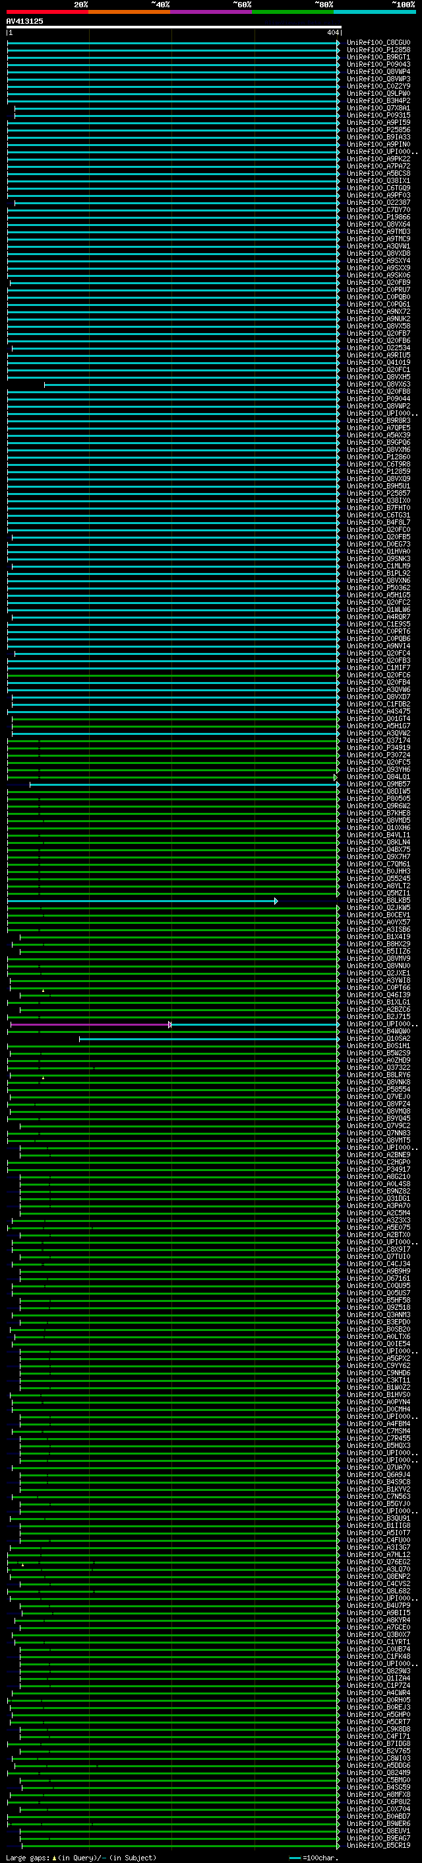Click the UniRef100_C6TGQ9 label
The image size is (422, 1863).
tap(378, 188)
